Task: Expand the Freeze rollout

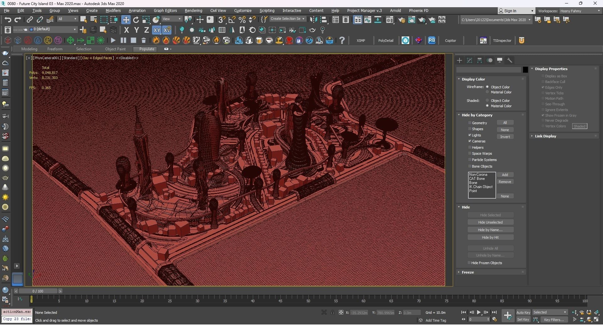Action: (x=467, y=272)
